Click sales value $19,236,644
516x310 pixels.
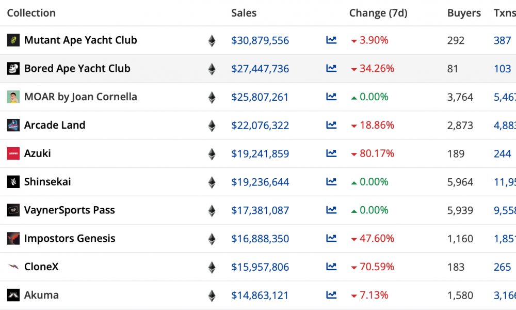pyautogui.click(x=260, y=182)
